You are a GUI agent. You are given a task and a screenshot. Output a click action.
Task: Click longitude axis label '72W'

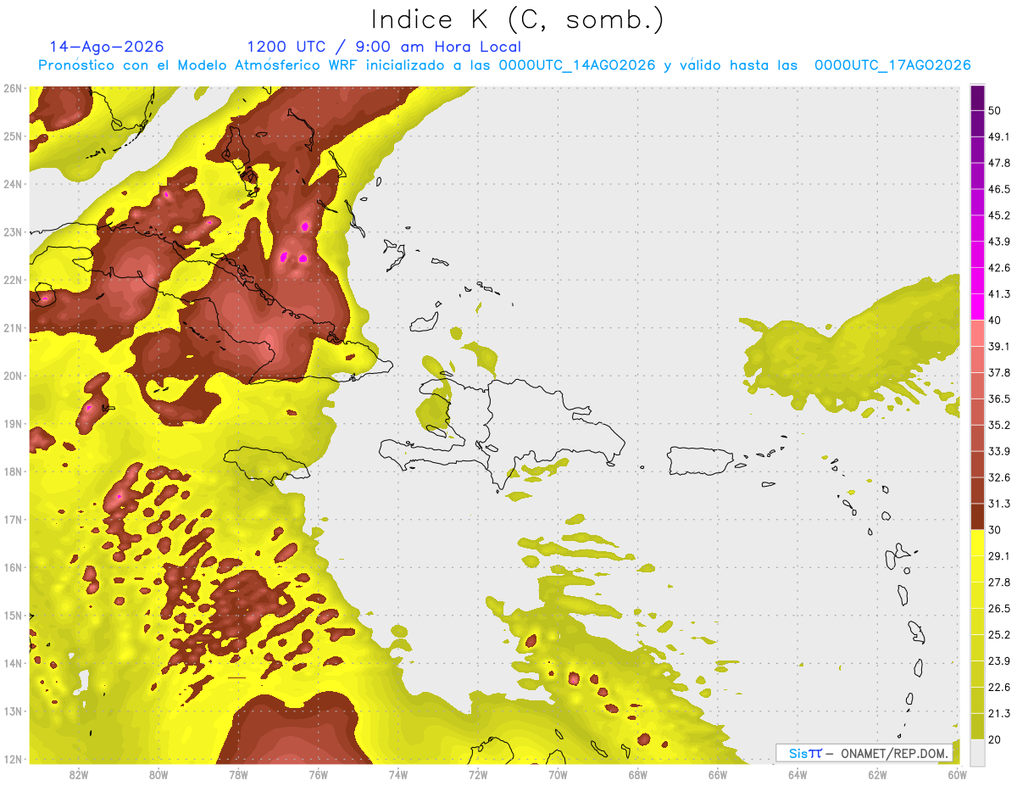click(x=478, y=775)
